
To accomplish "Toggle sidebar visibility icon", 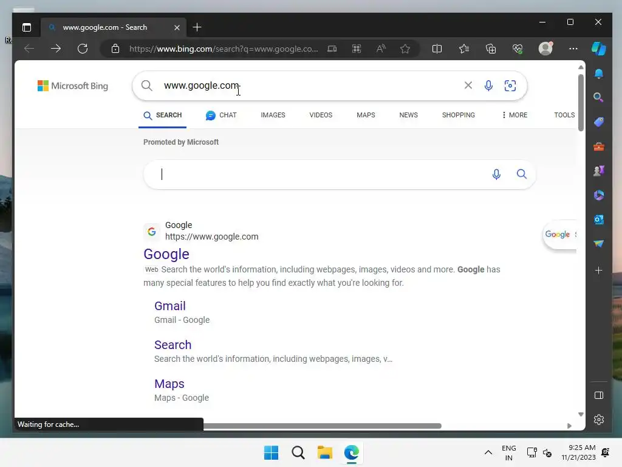I will 598,395.
